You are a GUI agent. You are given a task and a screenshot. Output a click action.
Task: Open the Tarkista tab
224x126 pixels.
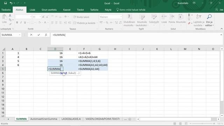(x=94, y=10)
